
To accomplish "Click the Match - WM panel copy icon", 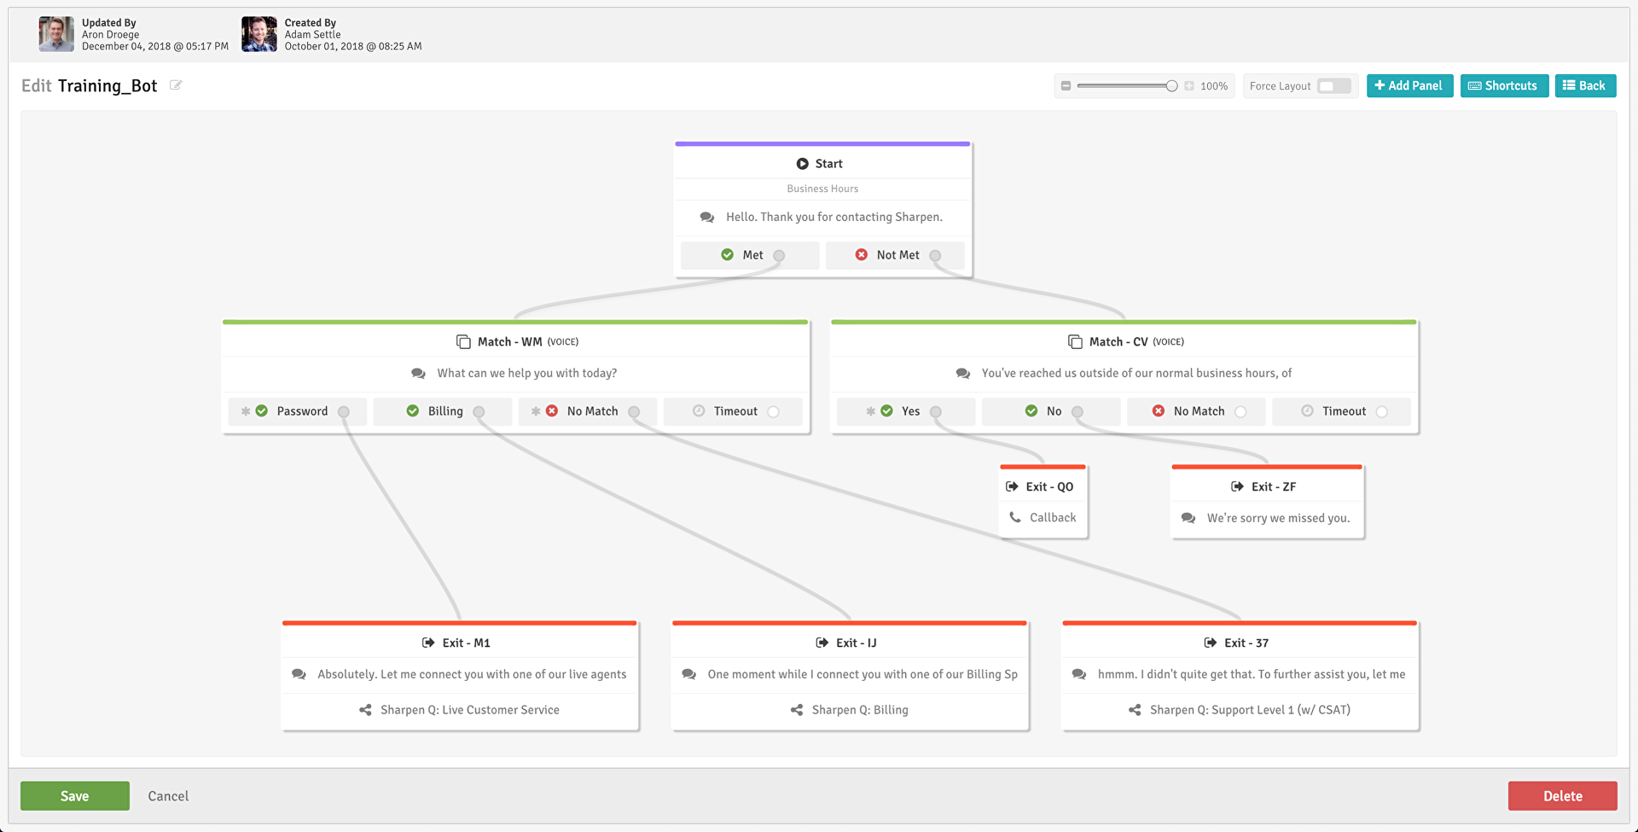I will 463,341.
